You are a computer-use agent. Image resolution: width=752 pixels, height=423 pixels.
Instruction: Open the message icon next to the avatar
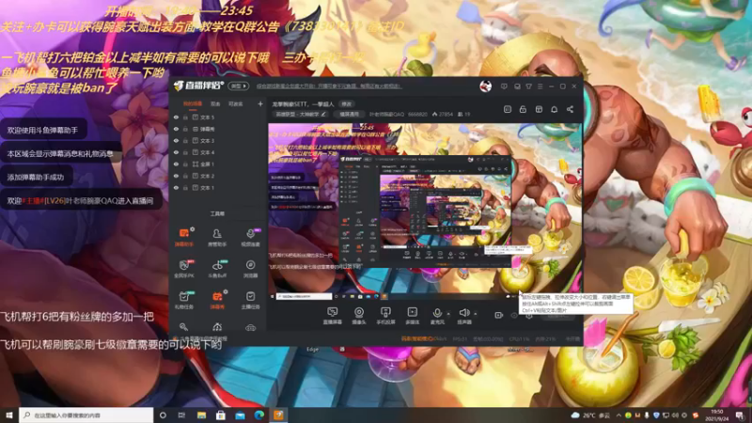(504, 86)
